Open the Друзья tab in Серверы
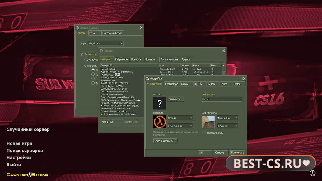 pos(187,59)
